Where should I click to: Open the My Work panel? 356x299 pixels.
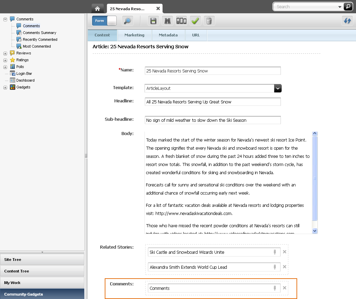pyautogui.click(x=42, y=283)
